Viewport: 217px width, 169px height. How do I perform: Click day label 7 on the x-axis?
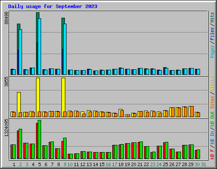[52, 164]
